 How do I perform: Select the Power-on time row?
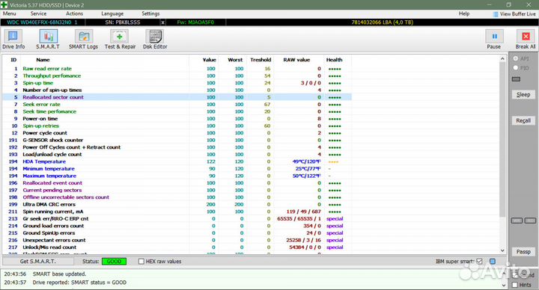pyautogui.click(x=177, y=119)
